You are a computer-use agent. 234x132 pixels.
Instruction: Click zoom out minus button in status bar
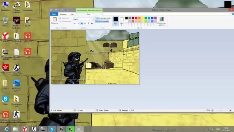[x=212, y=110]
